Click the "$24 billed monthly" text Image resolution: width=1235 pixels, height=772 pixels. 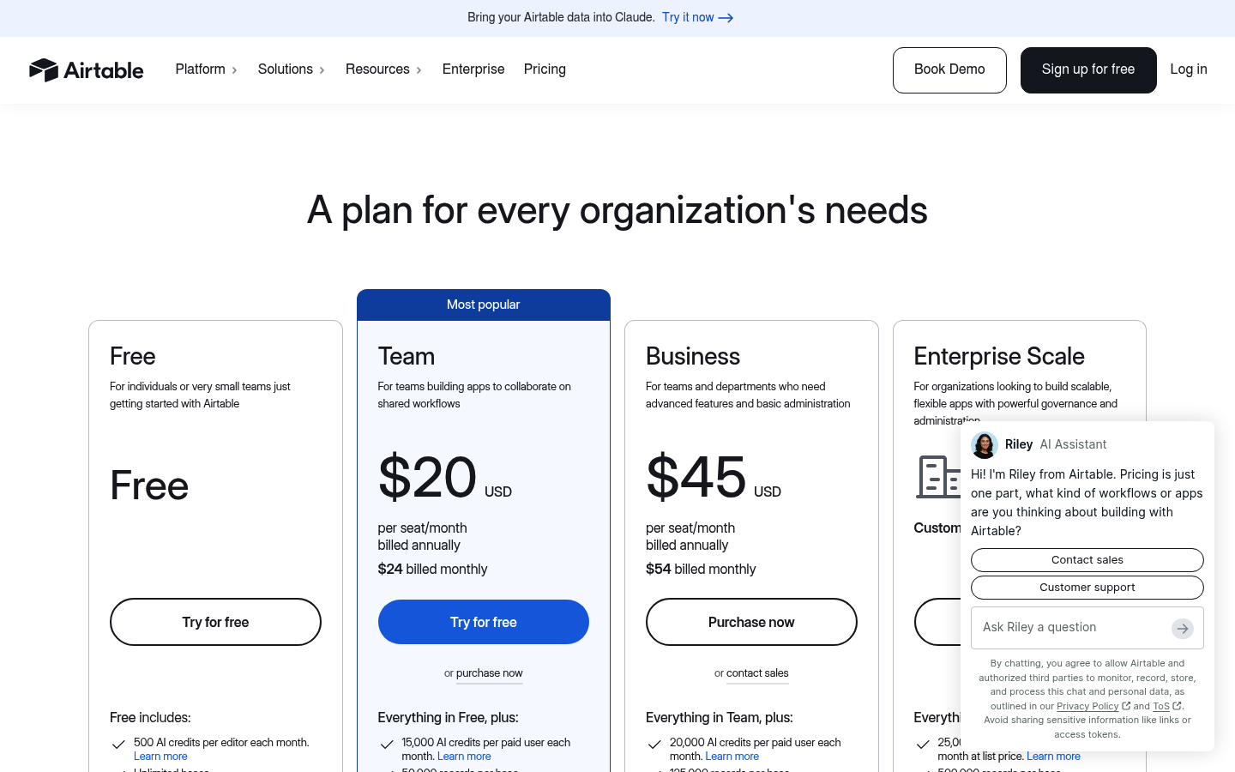point(432,570)
